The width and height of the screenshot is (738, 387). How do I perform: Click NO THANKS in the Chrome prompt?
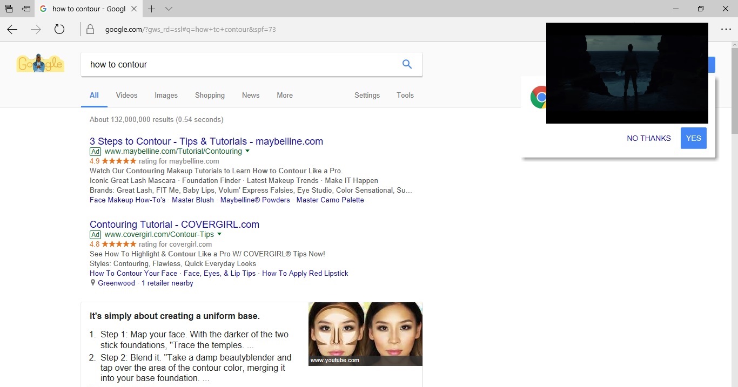[648, 138]
